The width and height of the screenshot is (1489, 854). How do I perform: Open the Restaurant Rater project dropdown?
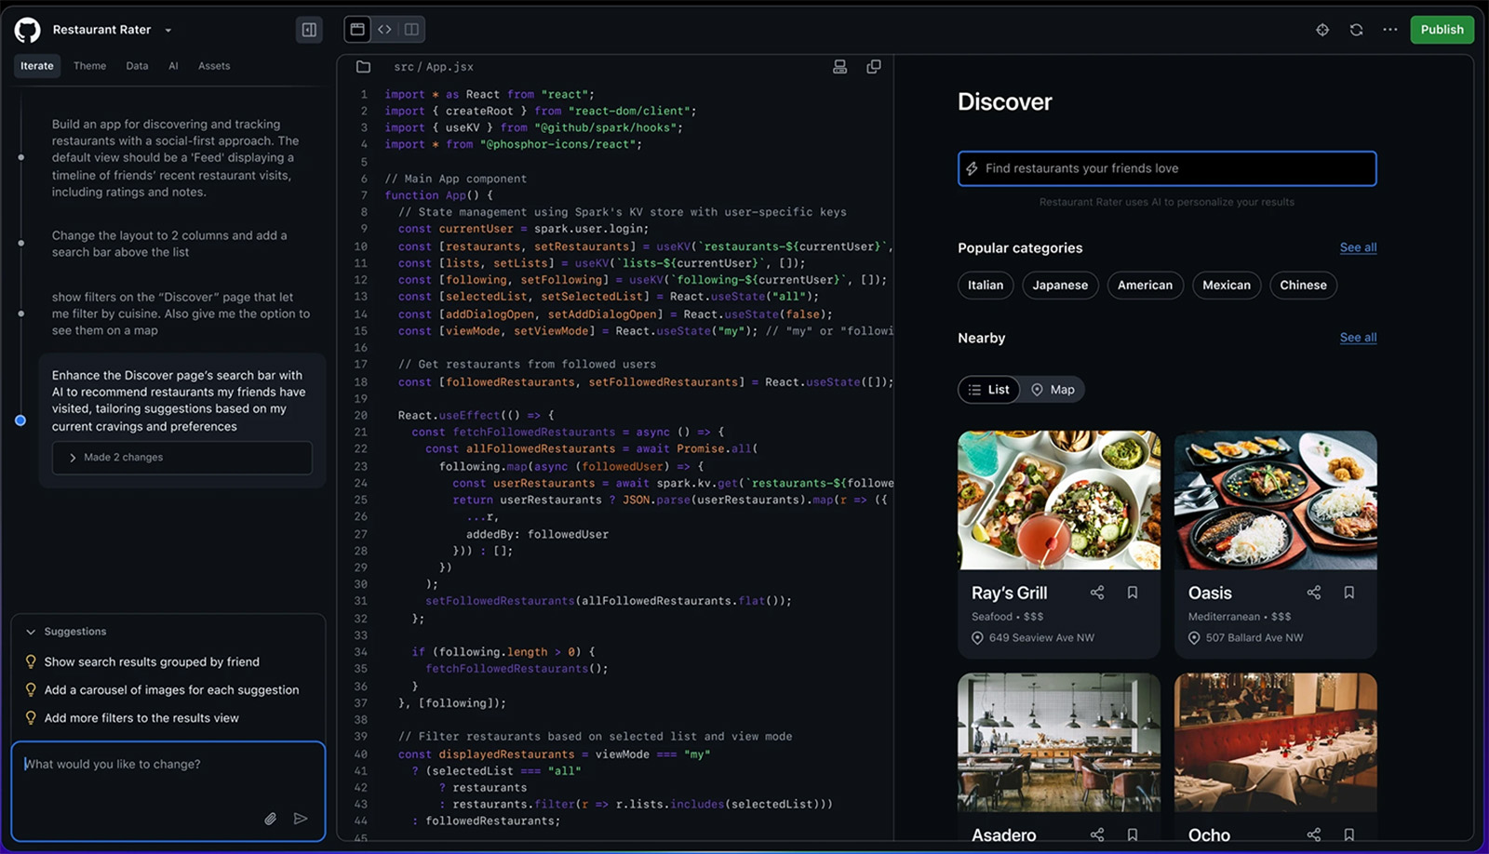(x=168, y=29)
